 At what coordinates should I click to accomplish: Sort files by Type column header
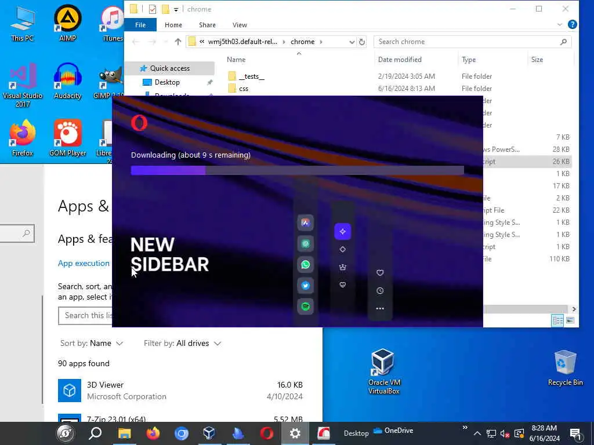pos(469,60)
